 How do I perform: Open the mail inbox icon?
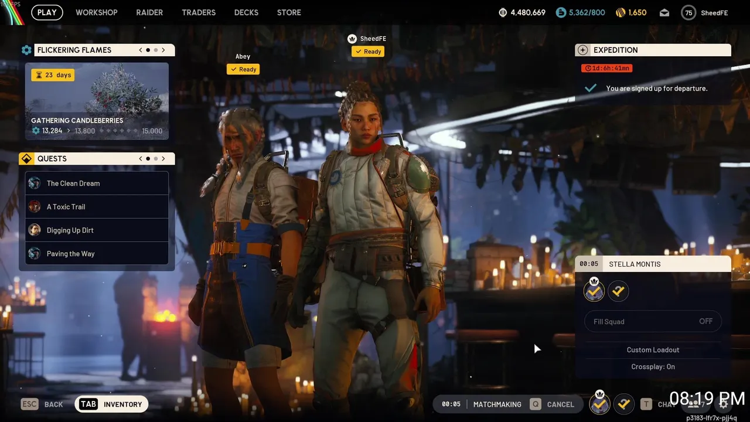664,12
